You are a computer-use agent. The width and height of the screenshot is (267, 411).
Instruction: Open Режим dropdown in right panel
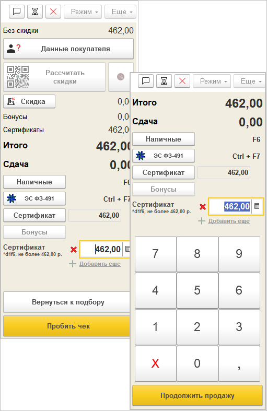tap(212, 81)
